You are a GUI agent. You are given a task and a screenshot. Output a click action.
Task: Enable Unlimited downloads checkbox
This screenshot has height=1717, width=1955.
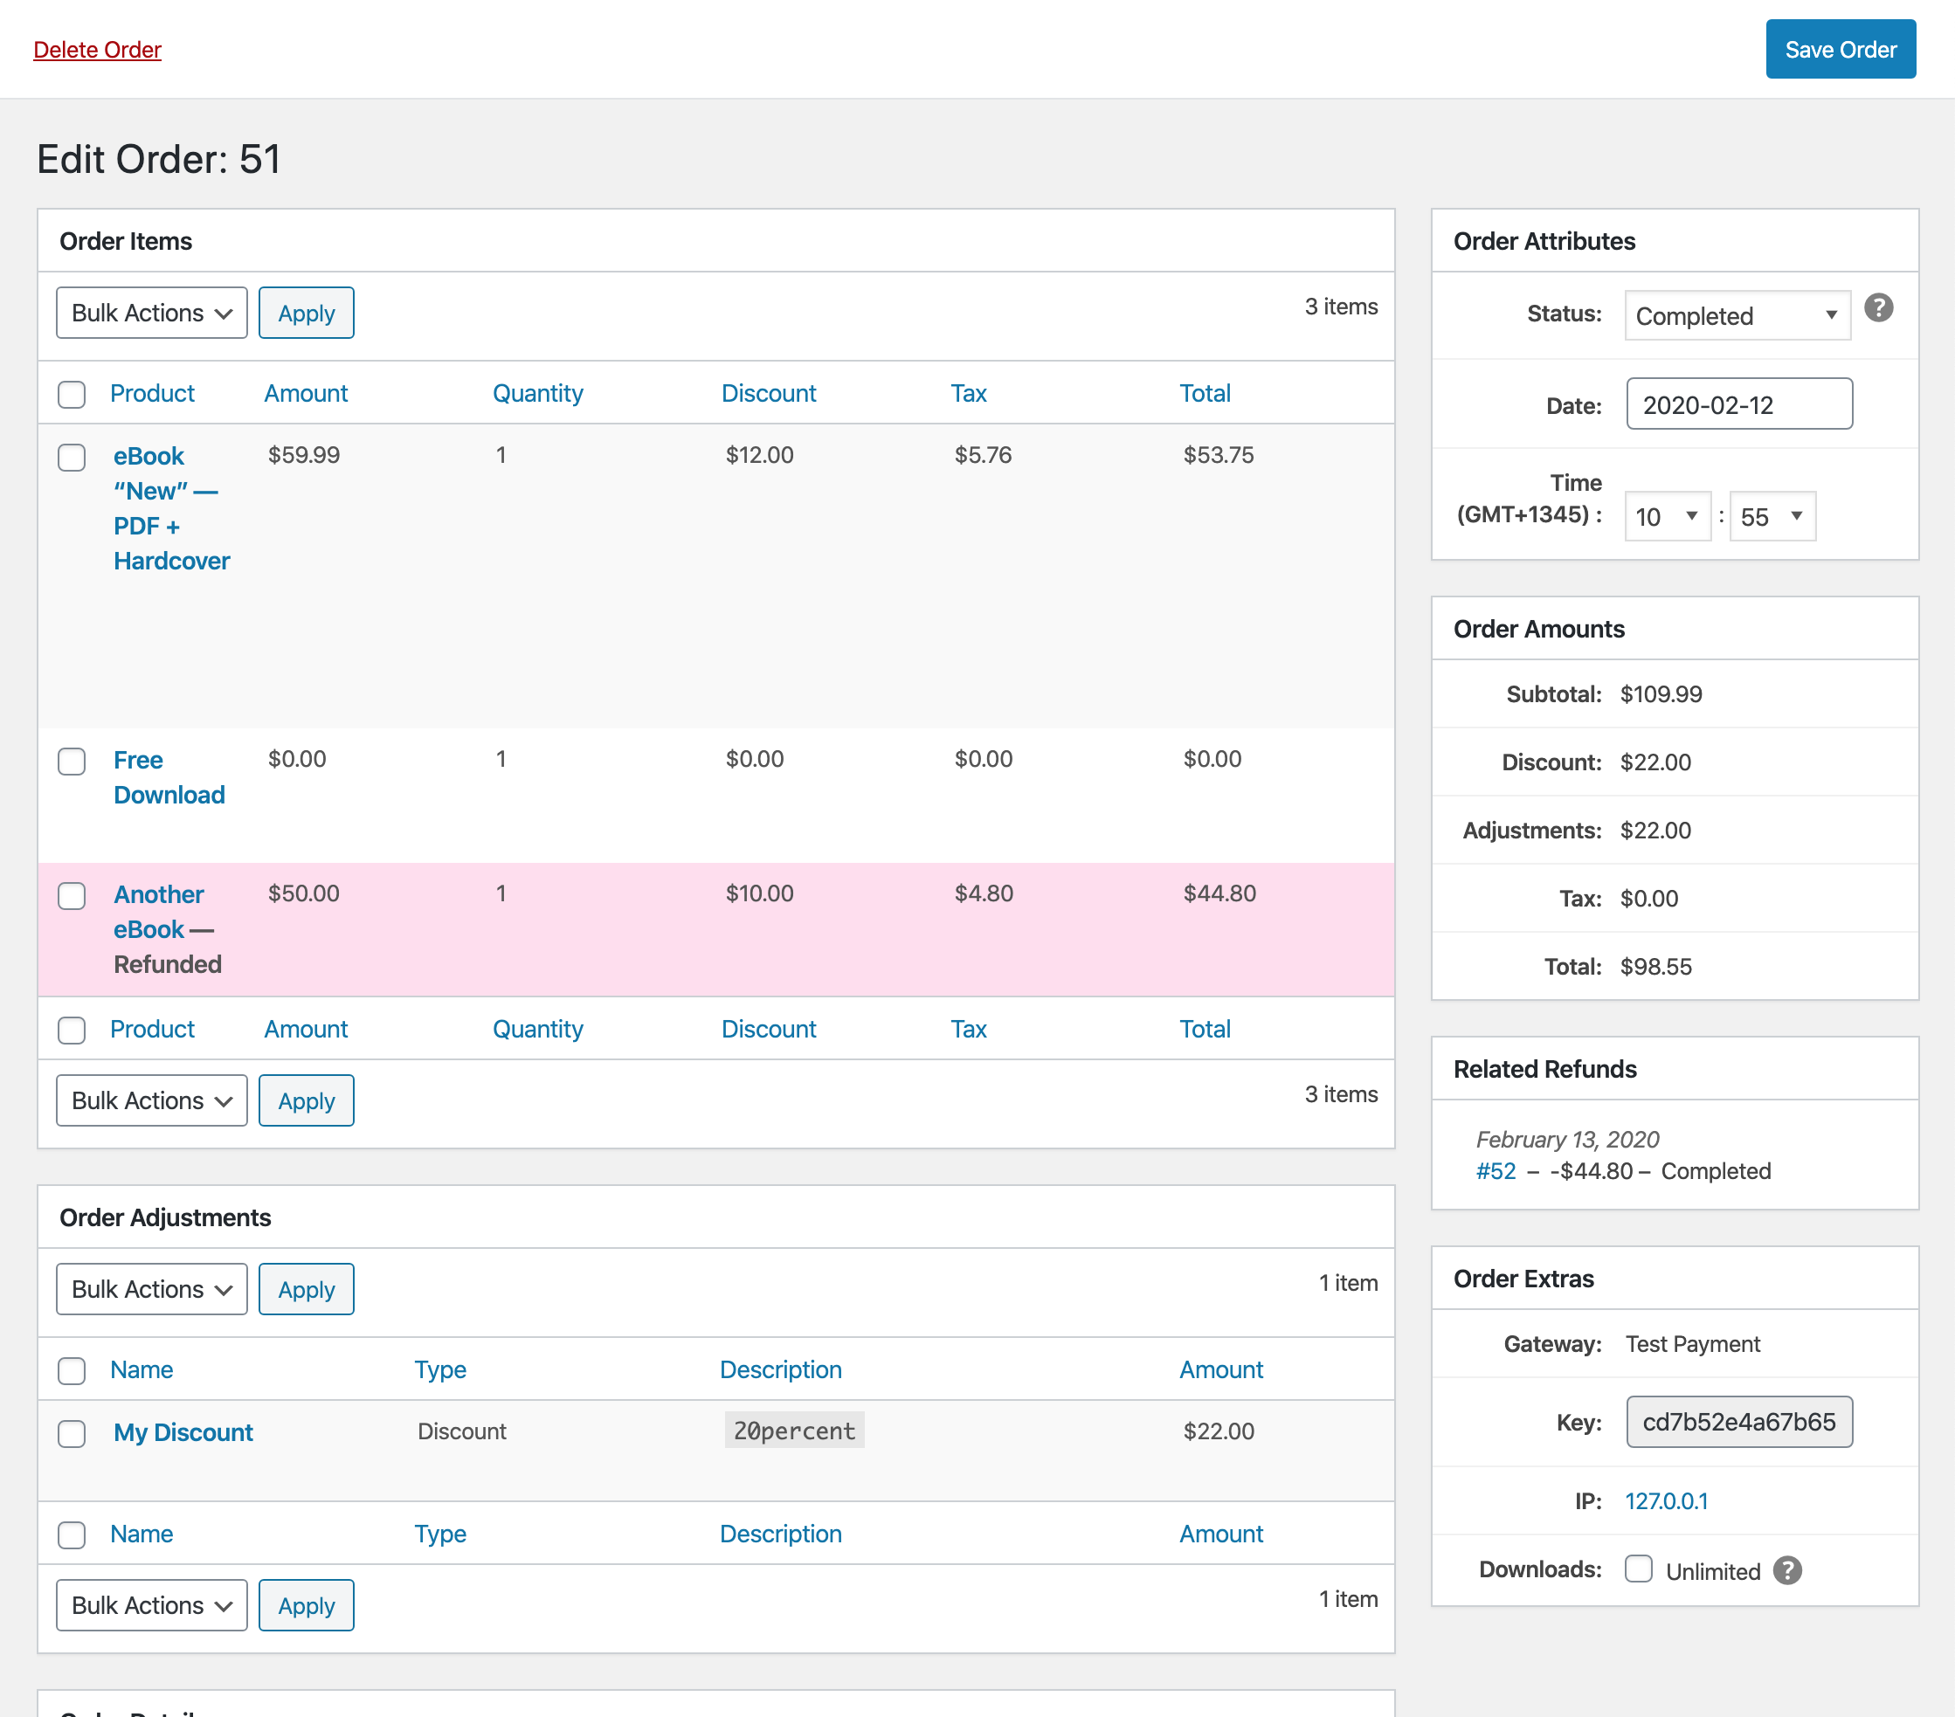[1639, 1569]
